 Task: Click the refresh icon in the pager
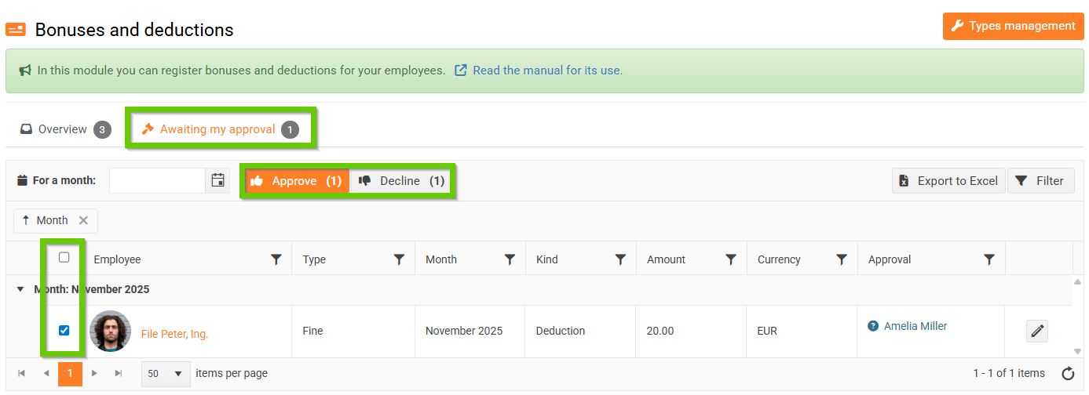click(1068, 373)
